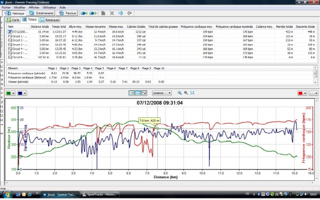Click the Bluetooth tray icon
320x200 pixels.
(259, 194)
